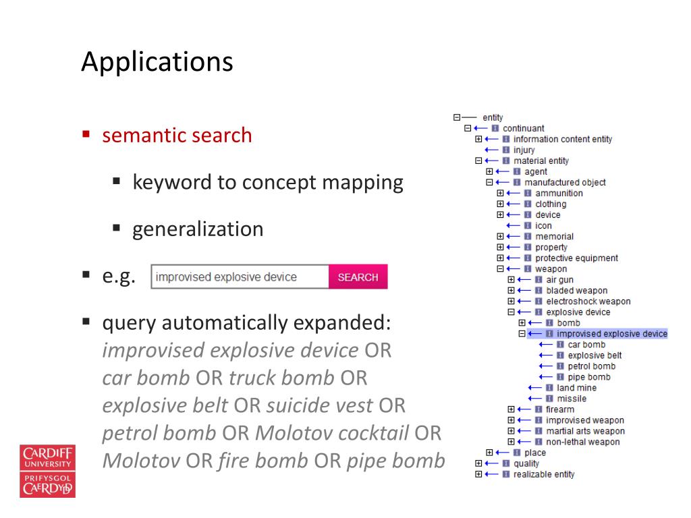Click the class icon beside material entity

(x=506, y=161)
